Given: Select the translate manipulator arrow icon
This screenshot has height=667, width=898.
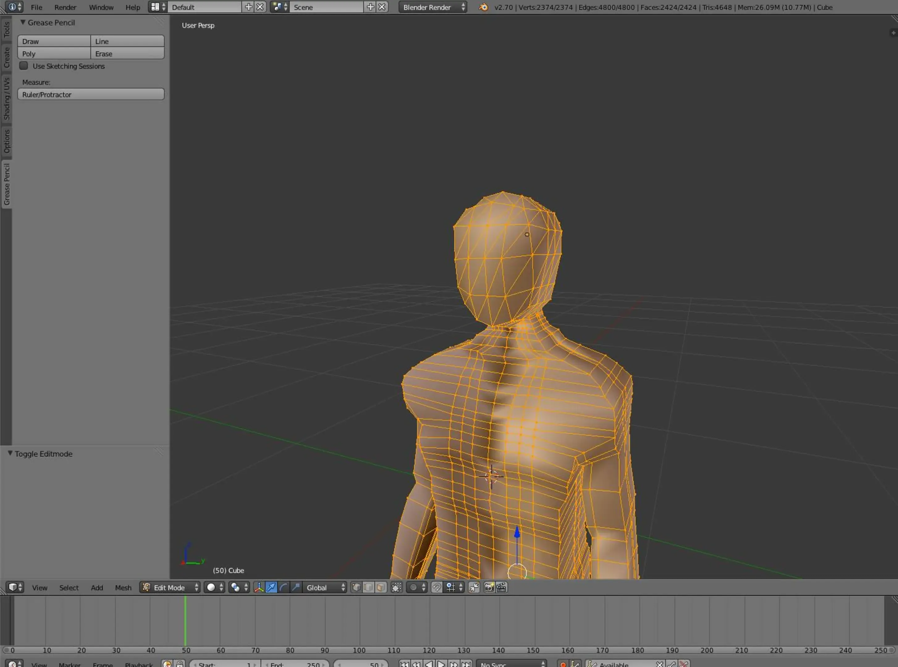Looking at the screenshot, I should 271,587.
